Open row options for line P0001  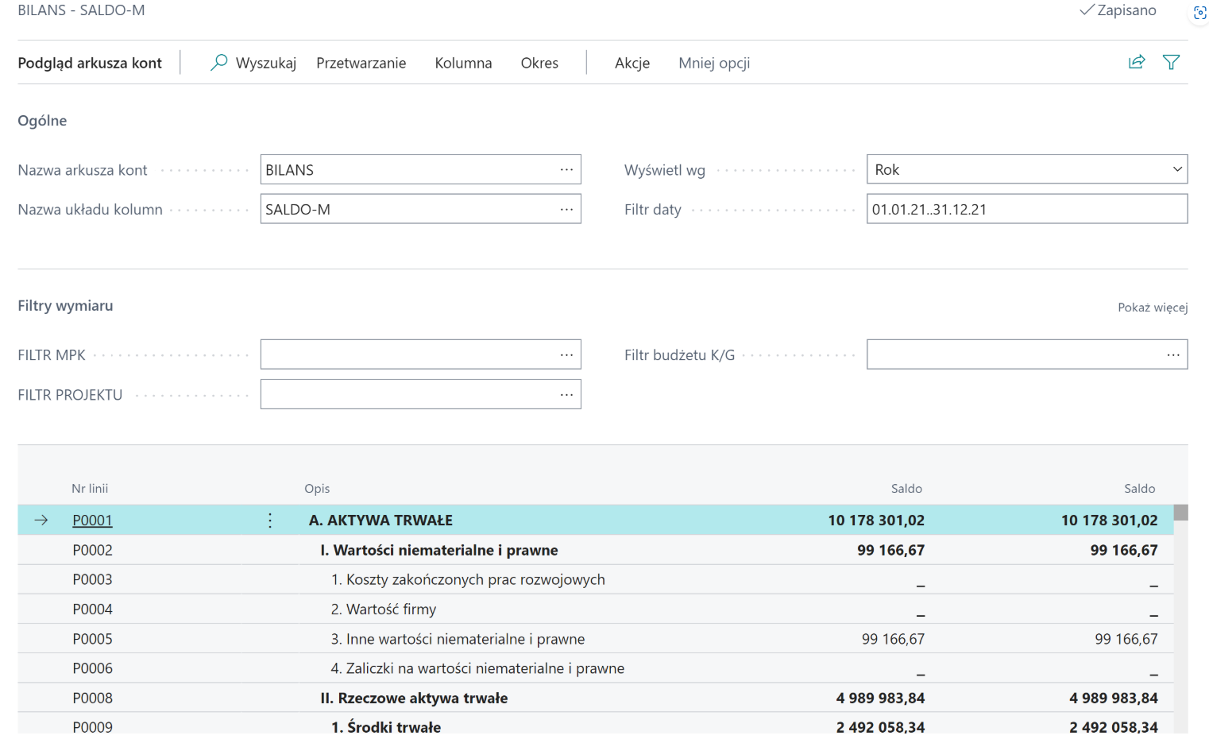pyautogui.click(x=270, y=521)
